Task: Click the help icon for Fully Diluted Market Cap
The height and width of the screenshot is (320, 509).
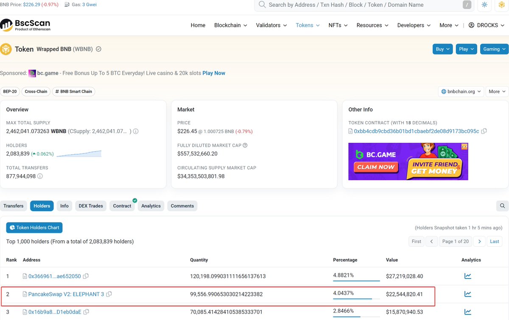Action: pyautogui.click(x=245, y=145)
